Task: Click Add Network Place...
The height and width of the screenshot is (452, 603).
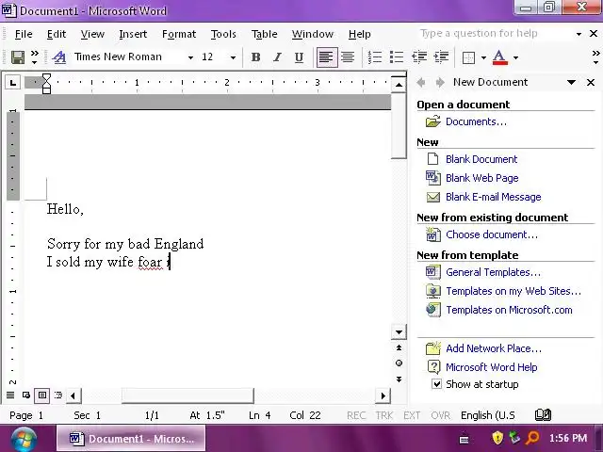Action: (x=494, y=348)
